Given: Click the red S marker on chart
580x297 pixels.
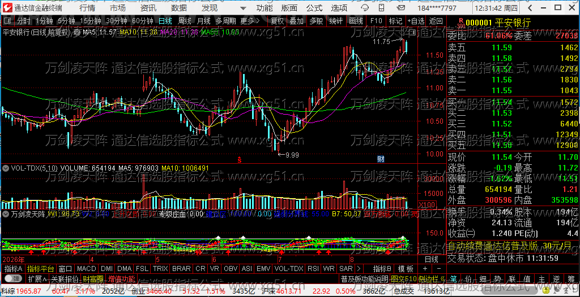Looking at the screenshot, I should tap(240, 160).
